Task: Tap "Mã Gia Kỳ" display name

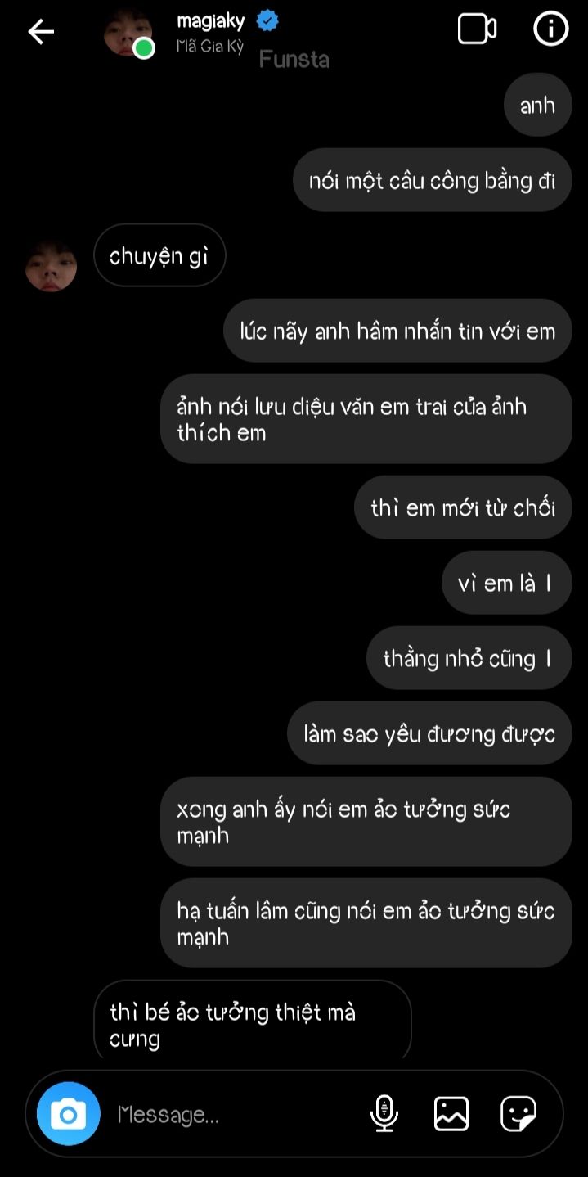Action: [x=210, y=47]
